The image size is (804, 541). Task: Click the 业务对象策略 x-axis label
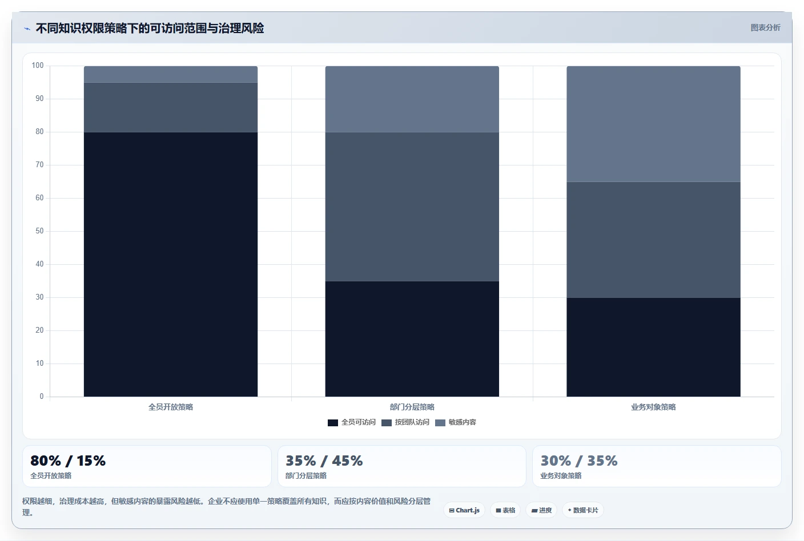coord(653,407)
